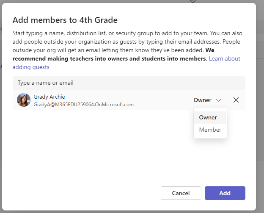Click Grady Archie's email address

83,105
